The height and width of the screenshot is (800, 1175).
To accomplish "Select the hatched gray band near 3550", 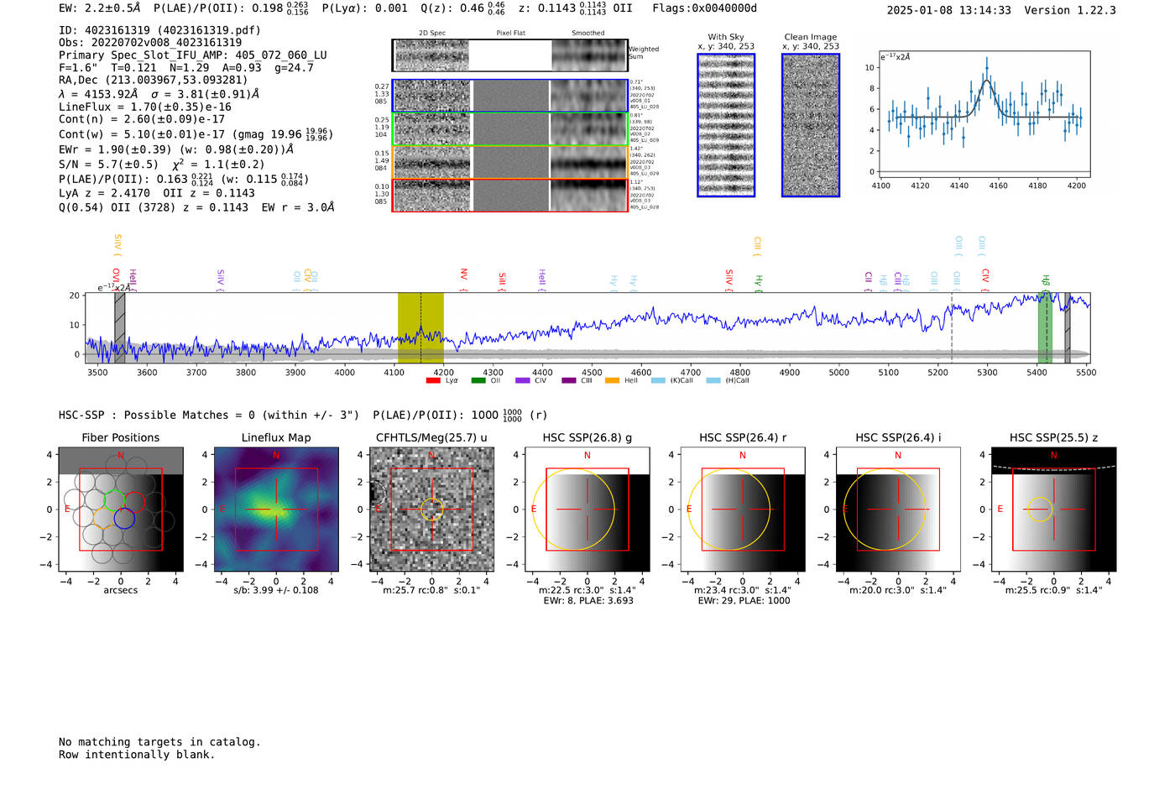I will click(x=120, y=328).
